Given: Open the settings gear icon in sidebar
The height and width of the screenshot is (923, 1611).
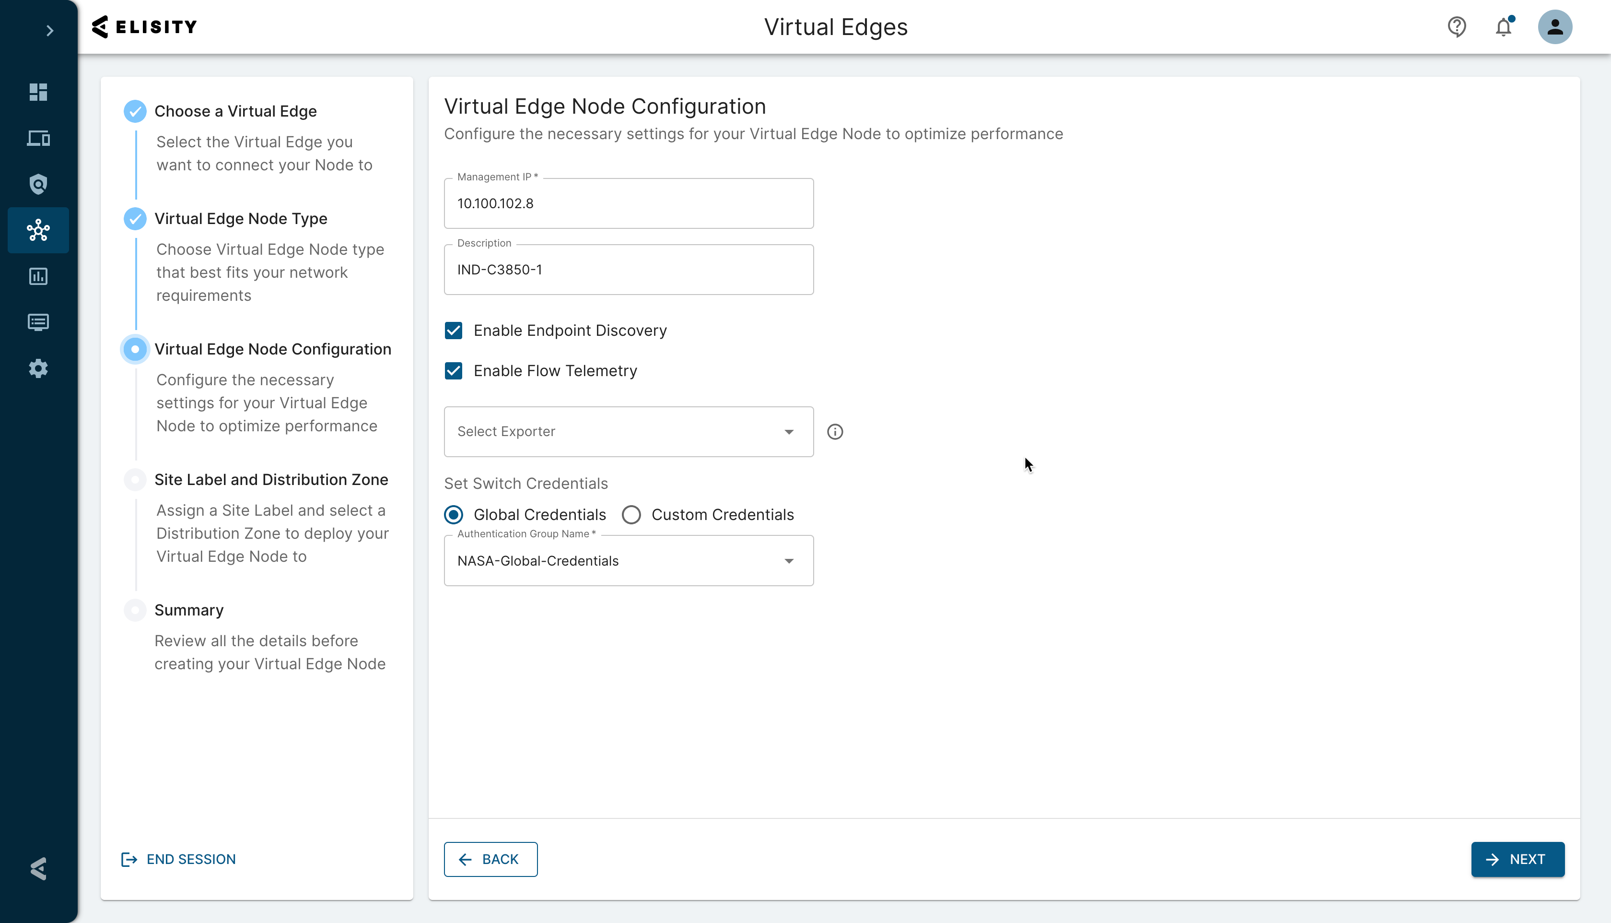Looking at the screenshot, I should [38, 368].
